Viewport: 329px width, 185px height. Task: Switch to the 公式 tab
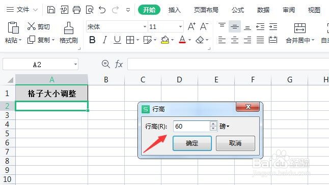pos(238,10)
